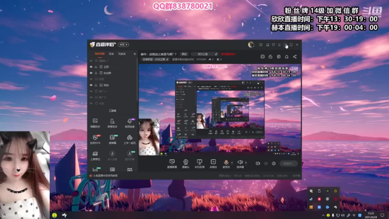Toggle the eye of the last source in the list
Image resolution: width=389 pixels, height=219 pixels.
tap(91, 103)
